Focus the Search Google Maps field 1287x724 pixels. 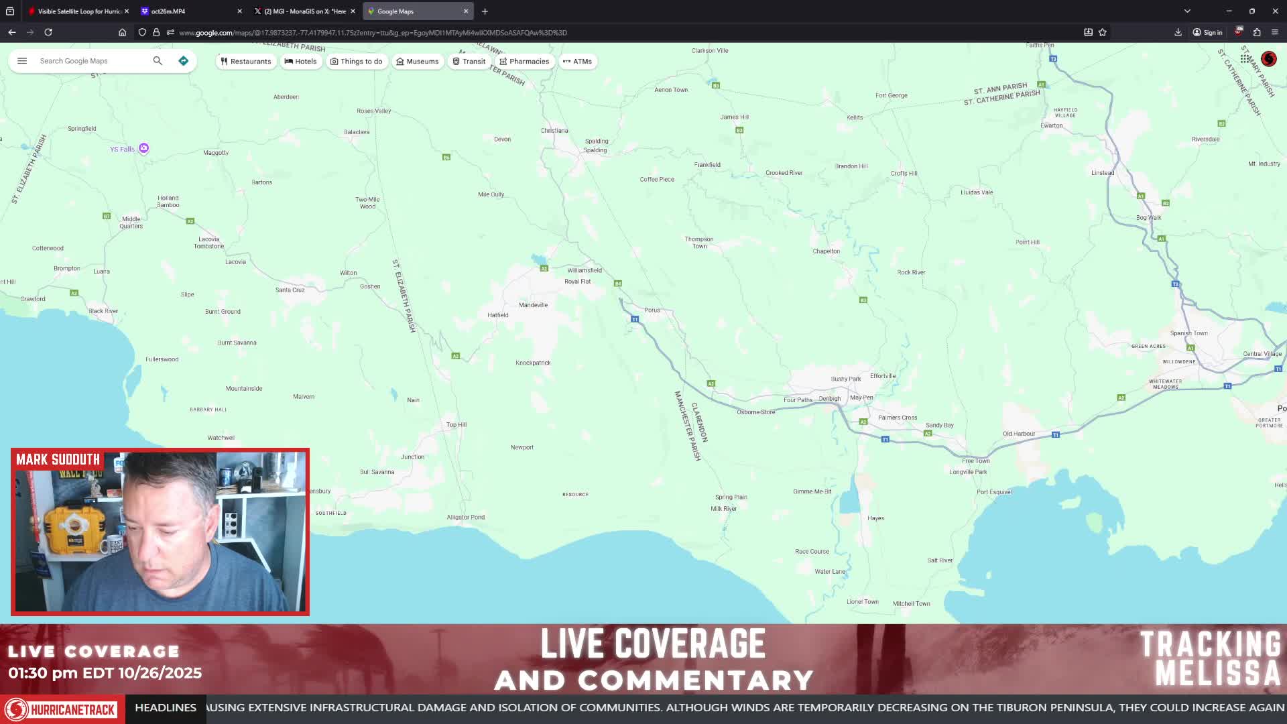pyautogui.click(x=93, y=61)
